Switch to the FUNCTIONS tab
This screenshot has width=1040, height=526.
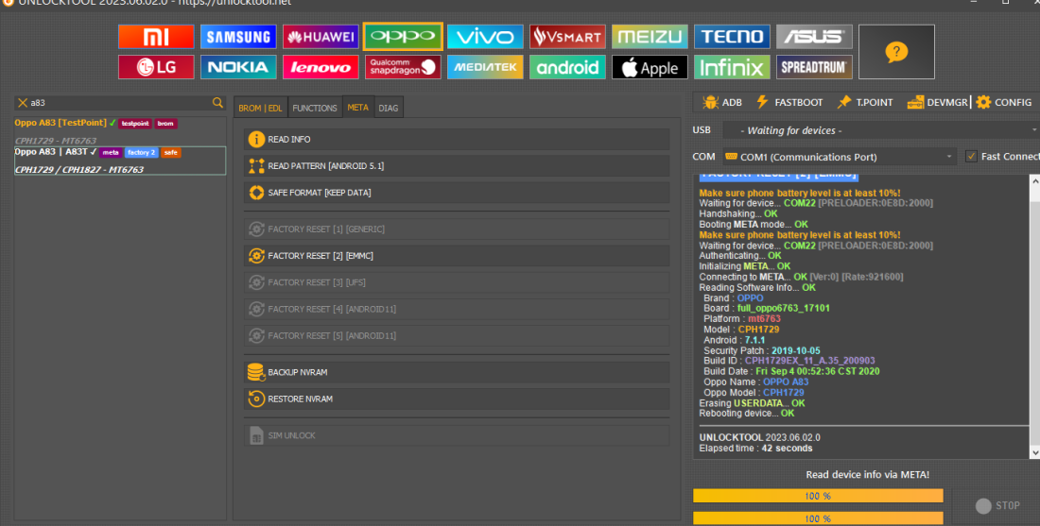click(x=315, y=108)
